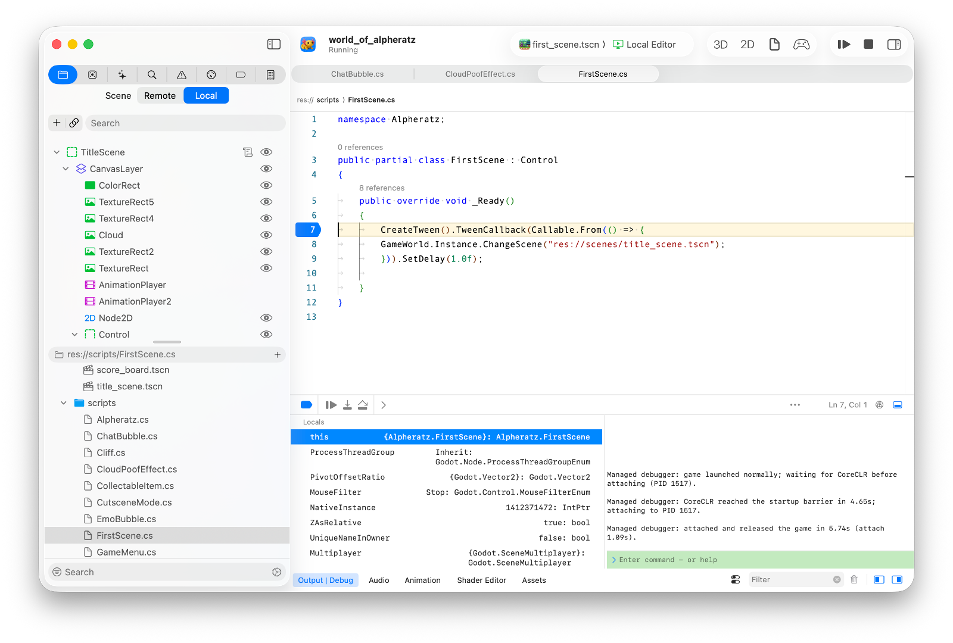Open the Audio bottom tab
Screen dimensions: 953x643
coord(379,580)
